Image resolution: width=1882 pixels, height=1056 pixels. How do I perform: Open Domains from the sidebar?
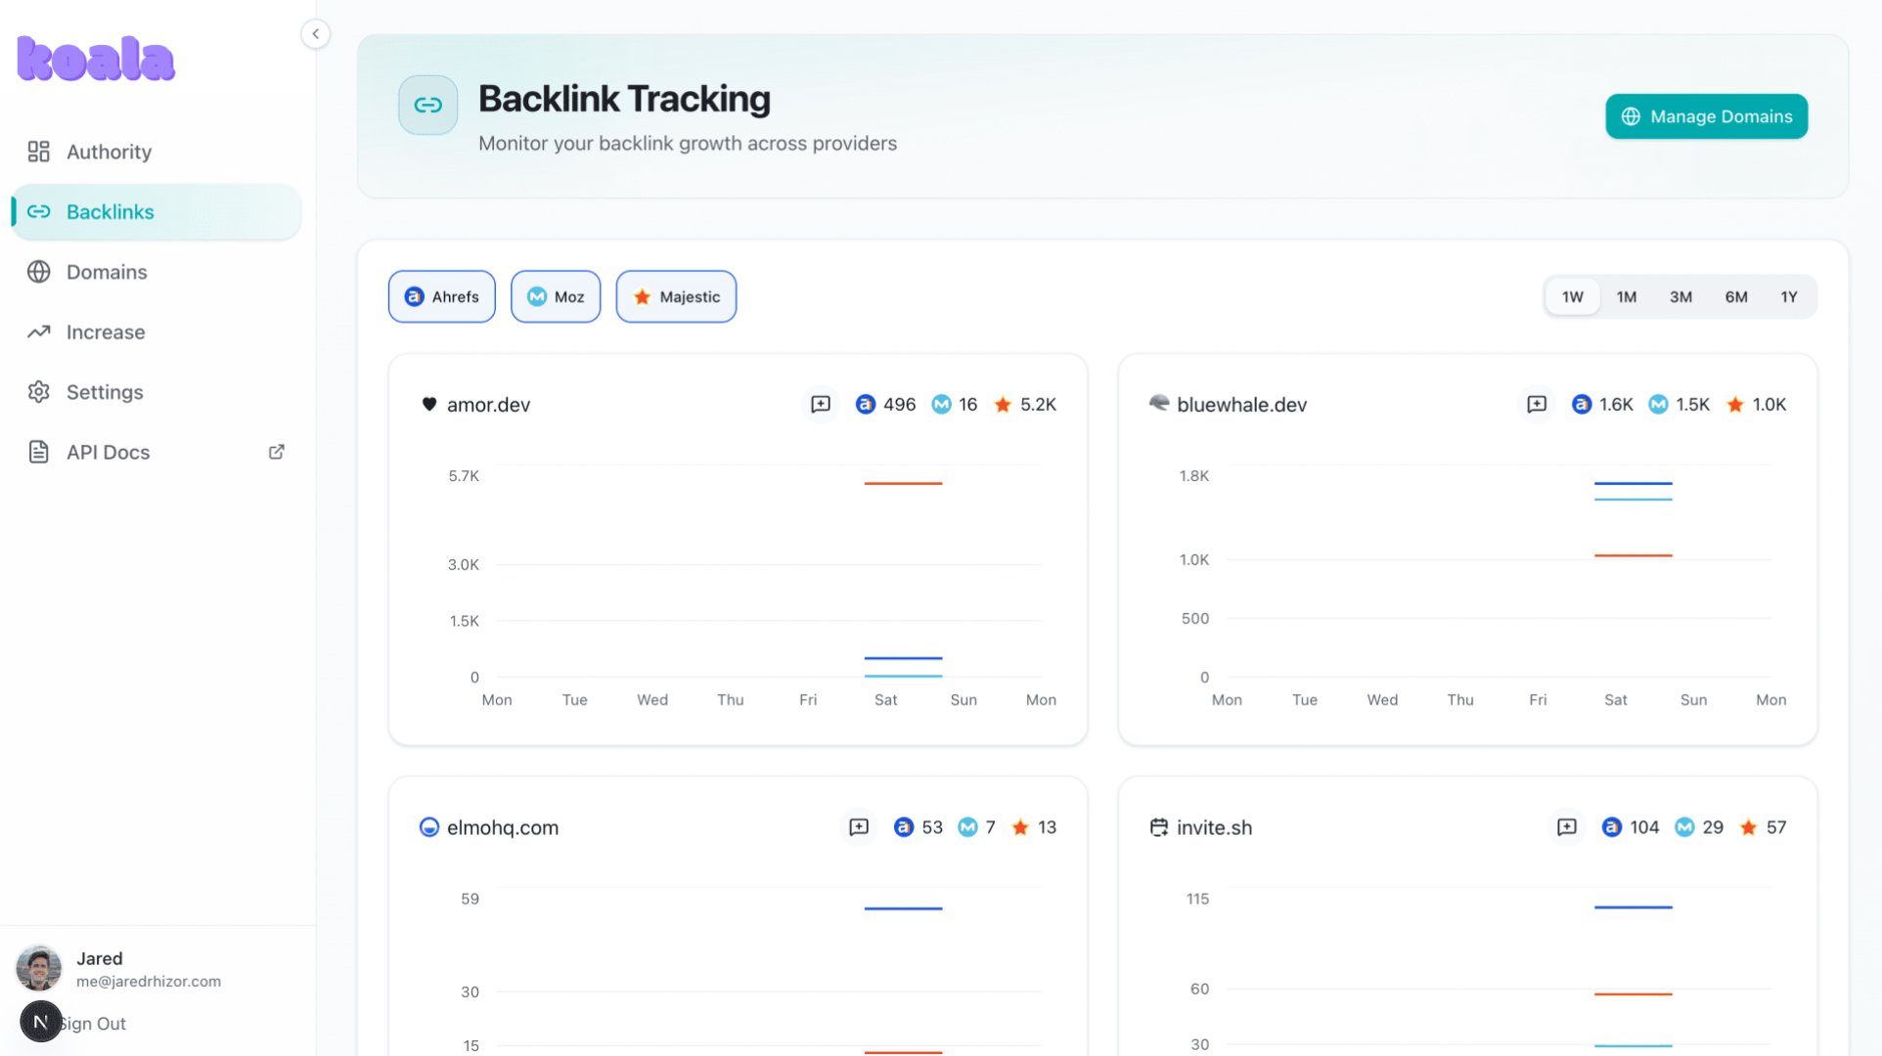coord(106,272)
